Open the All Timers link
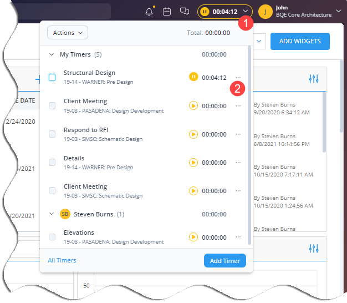Screen dimensions: 347x303 pyautogui.click(x=62, y=260)
